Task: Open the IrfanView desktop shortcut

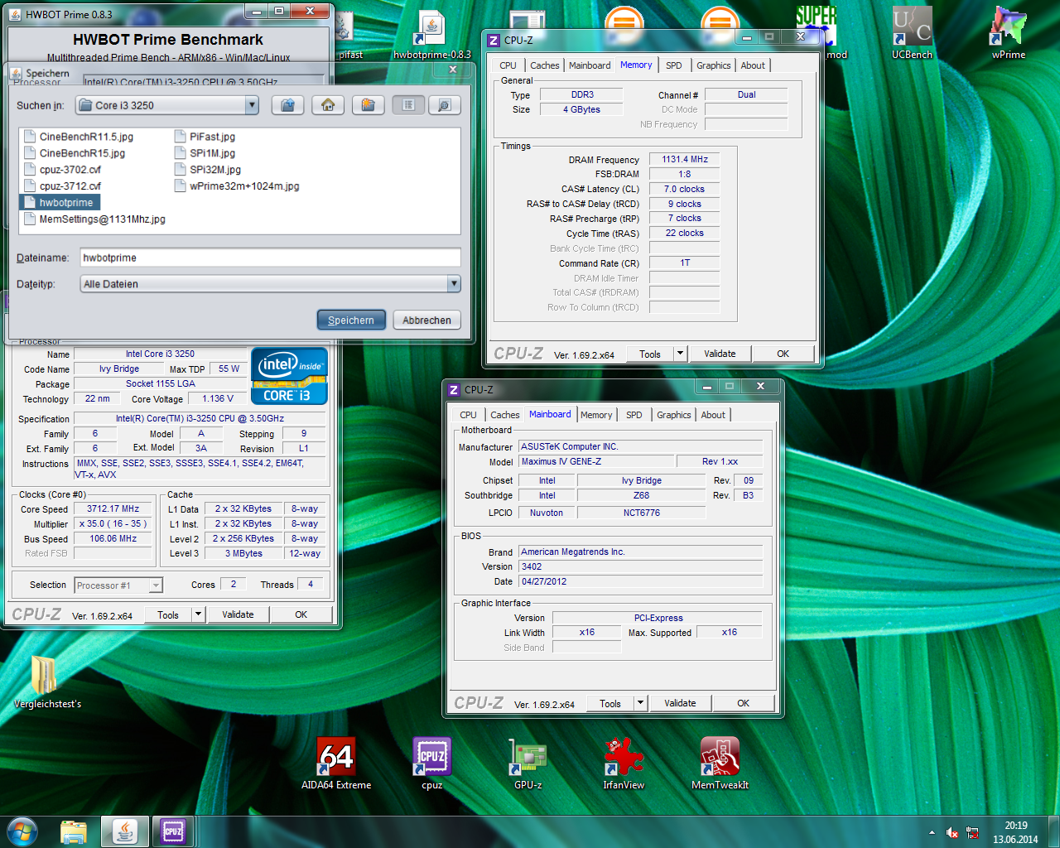Action: [624, 764]
